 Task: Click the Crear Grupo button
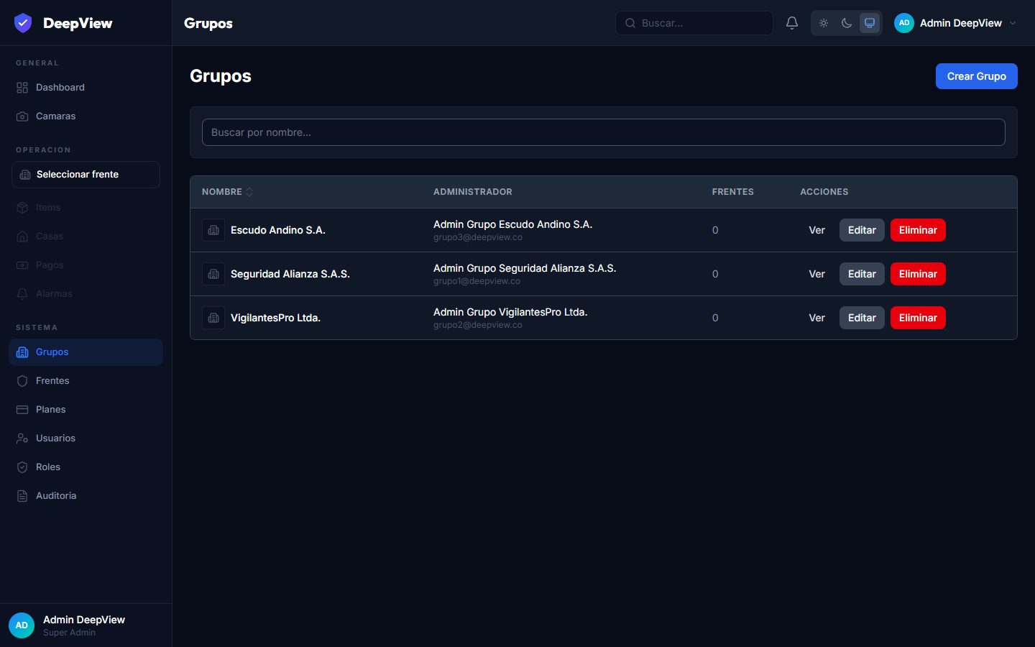(976, 76)
